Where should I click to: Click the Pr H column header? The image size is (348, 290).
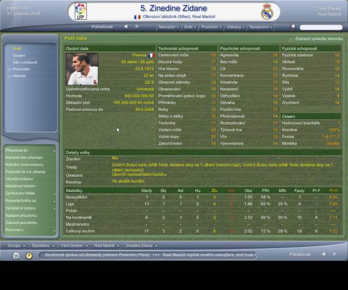333,191
